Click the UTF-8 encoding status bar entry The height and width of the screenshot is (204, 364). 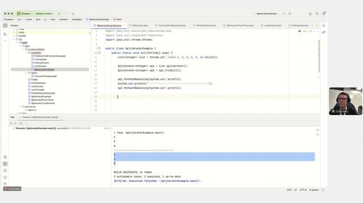303,190
